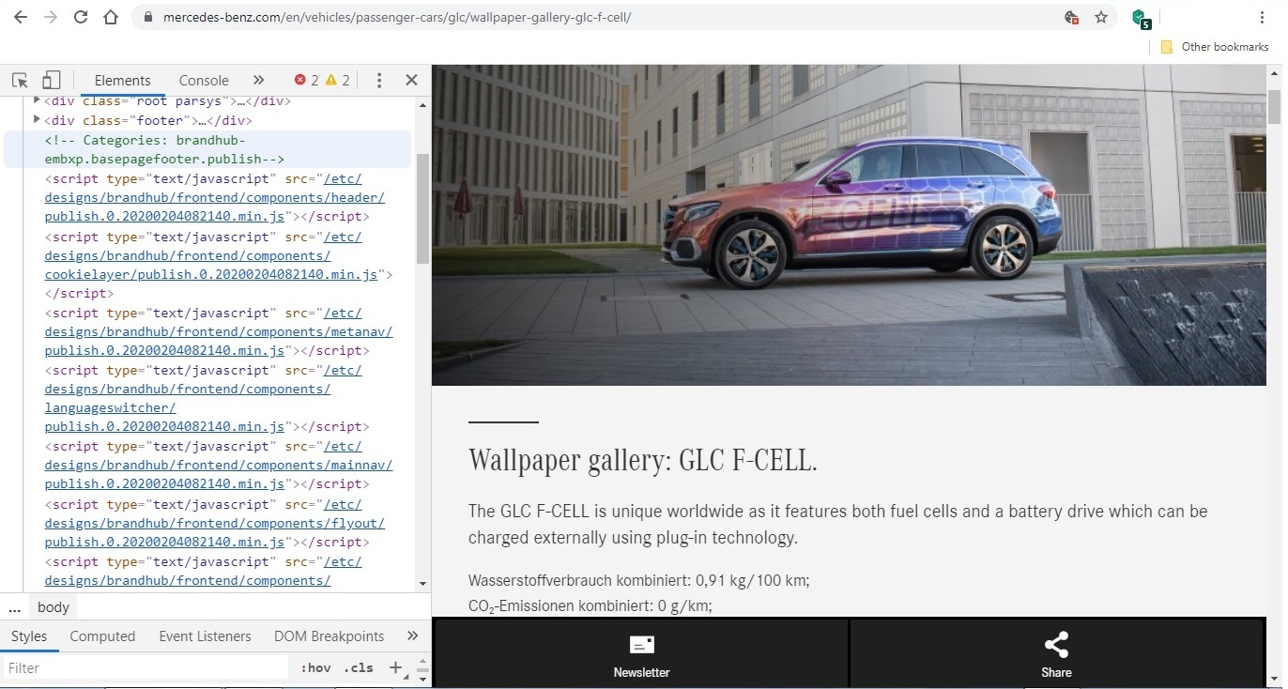
Task: Select the Categories brandhub comment node
Action: [x=207, y=150]
